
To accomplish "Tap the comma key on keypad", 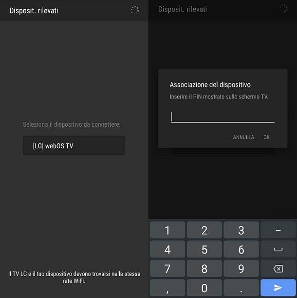I will pyautogui.click(x=167, y=288).
